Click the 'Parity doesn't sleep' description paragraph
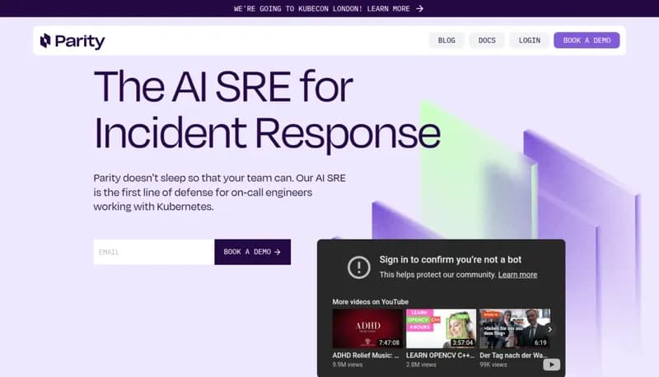The image size is (659, 377). [x=219, y=193]
